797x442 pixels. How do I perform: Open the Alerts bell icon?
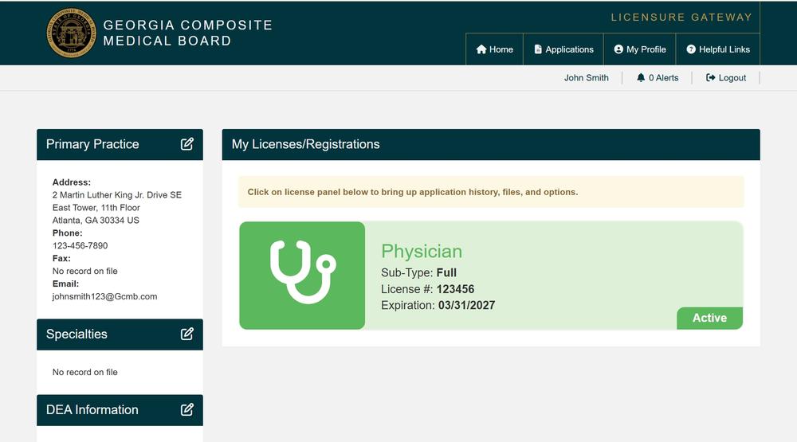click(641, 78)
